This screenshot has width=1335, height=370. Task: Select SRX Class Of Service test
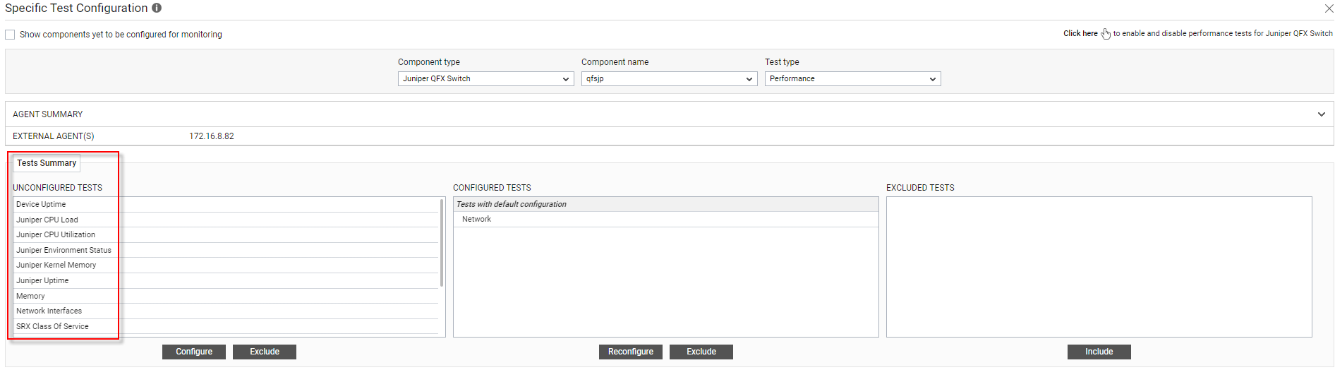coord(226,326)
